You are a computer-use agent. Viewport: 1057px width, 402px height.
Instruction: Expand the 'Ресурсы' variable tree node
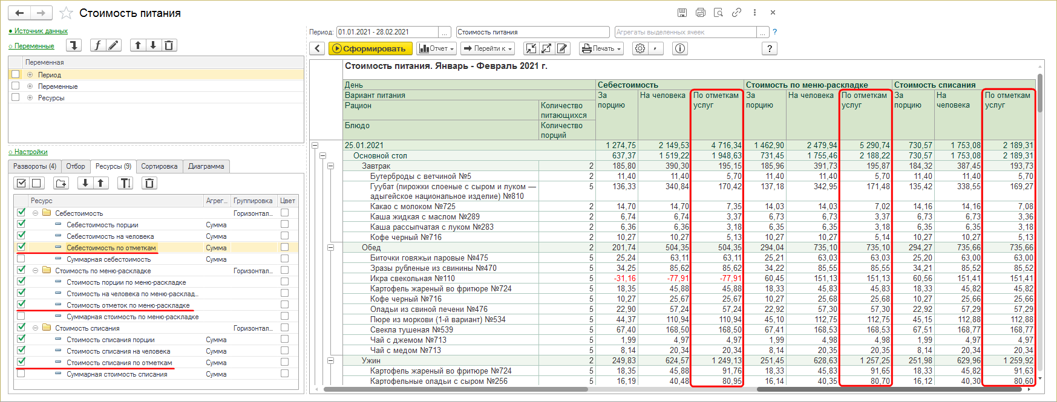[30, 97]
